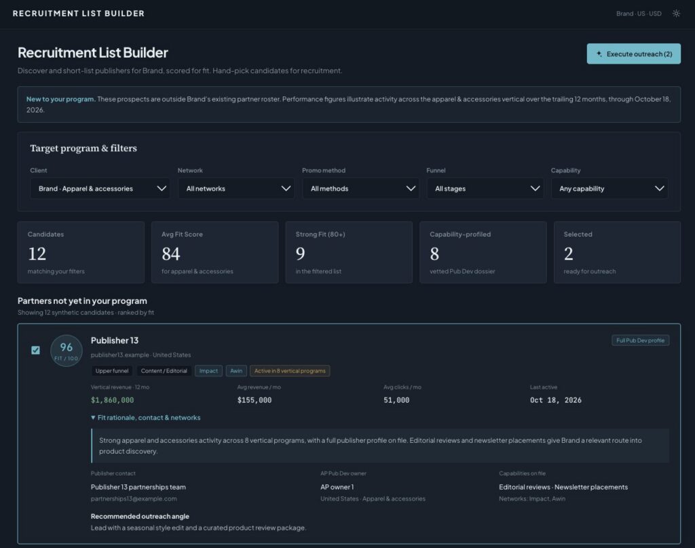The image size is (695, 548).
Task: Click the Partners not yet in your program heading
Action: pos(82,301)
